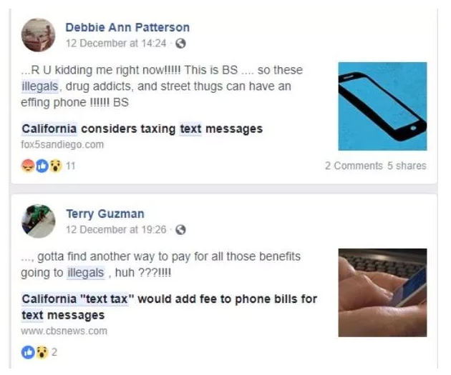This screenshot has width=451, height=375.
Task: Click the like reaction icon on Terry's post
Action: pos(28,352)
